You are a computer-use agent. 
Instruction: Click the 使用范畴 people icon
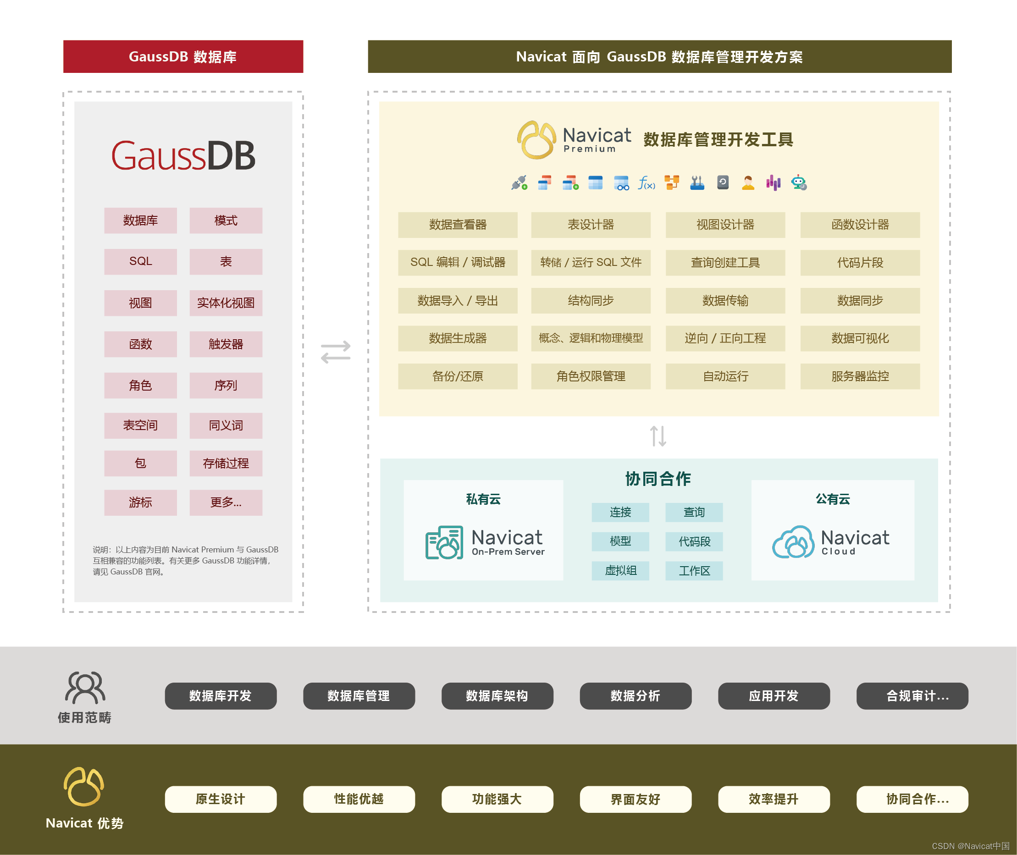(x=85, y=687)
